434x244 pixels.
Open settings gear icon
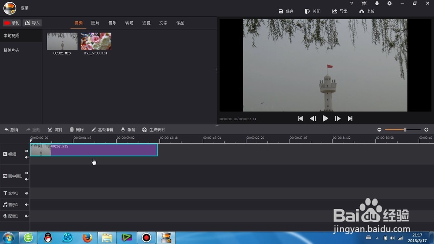point(389,3)
